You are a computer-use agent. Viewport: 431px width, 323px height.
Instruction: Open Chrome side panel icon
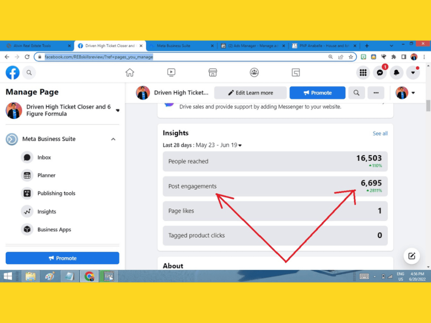pyautogui.click(x=404, y=57)
